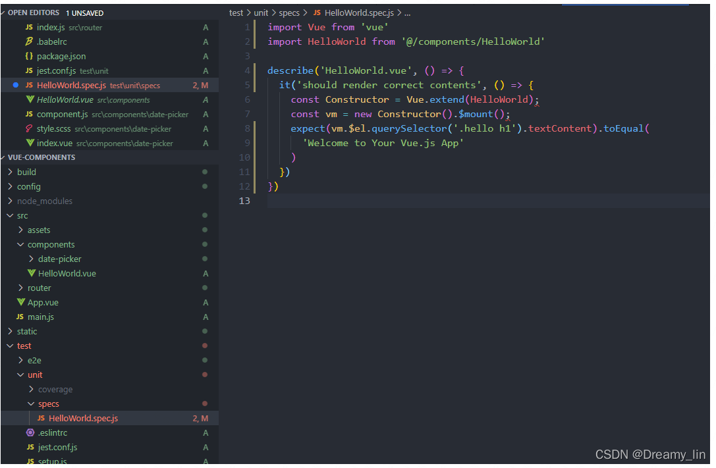Open package.json from open editors
716x468 pixels.
point(109,56)
